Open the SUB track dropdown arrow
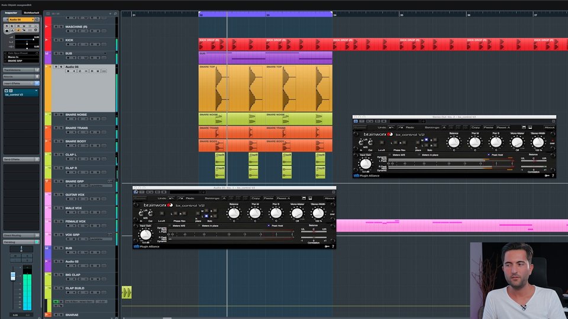The height and width of the screenshot is (319, 568). 105,53
